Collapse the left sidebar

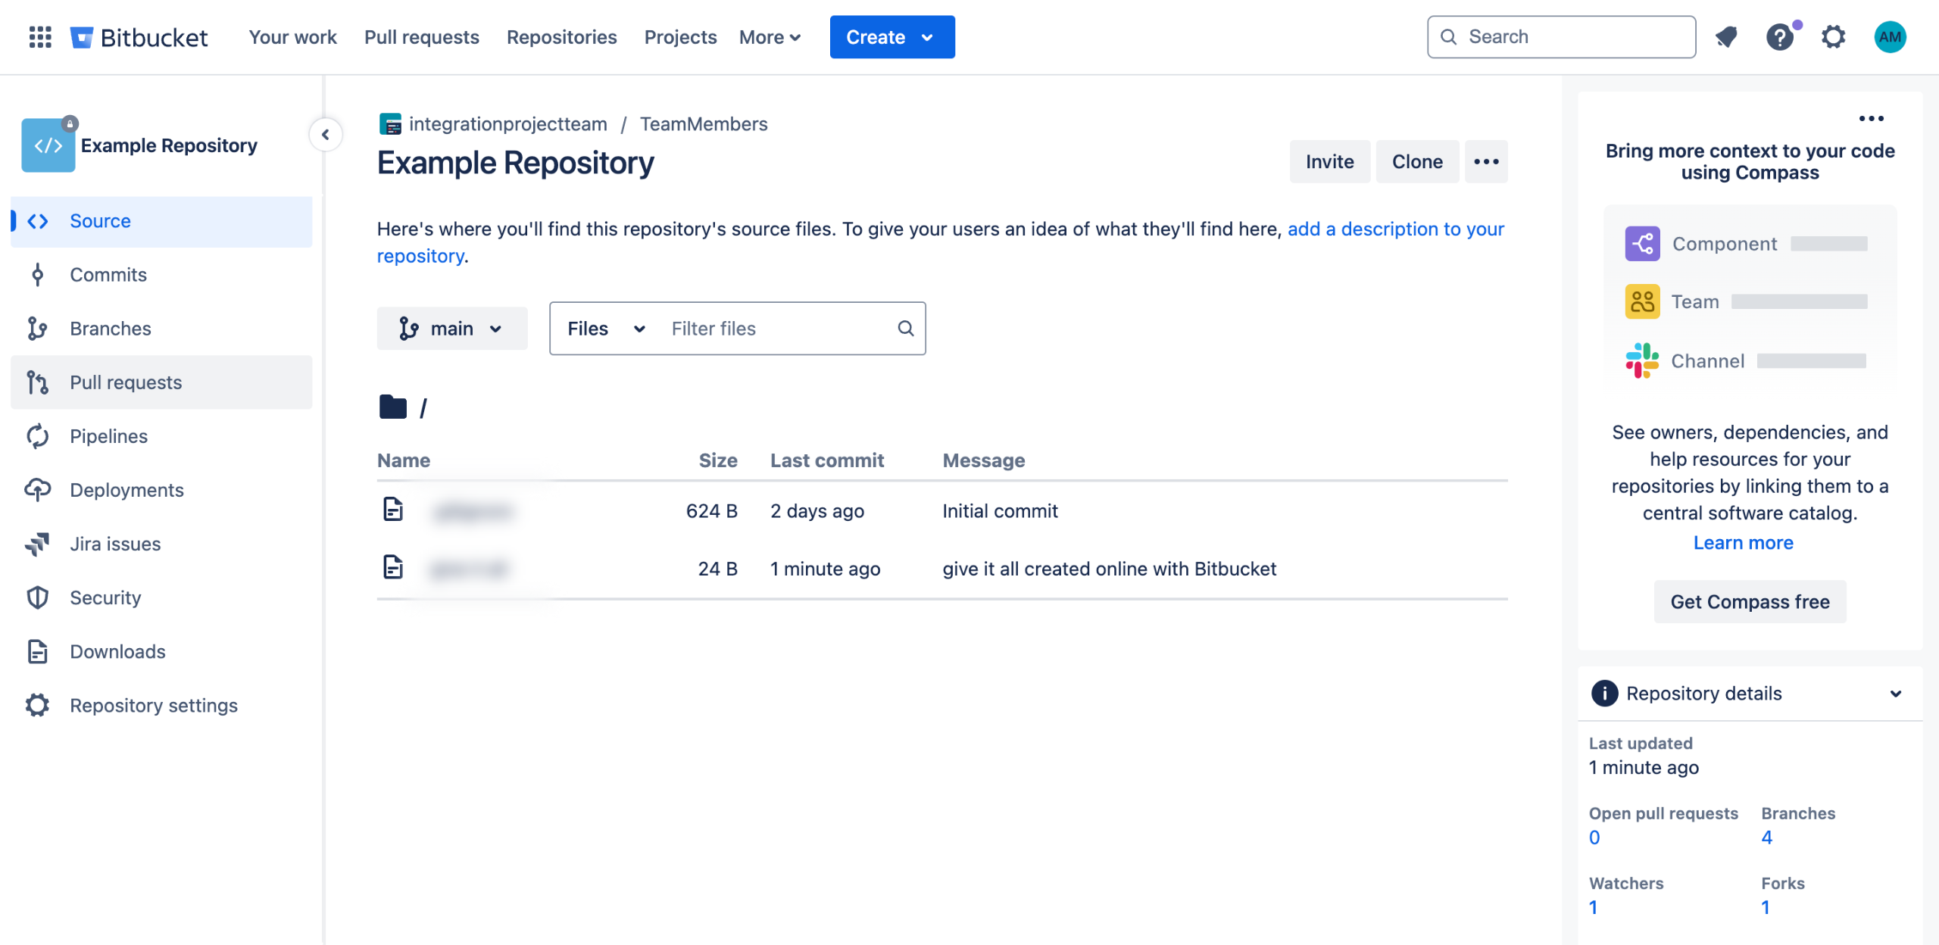click(326, 135)
